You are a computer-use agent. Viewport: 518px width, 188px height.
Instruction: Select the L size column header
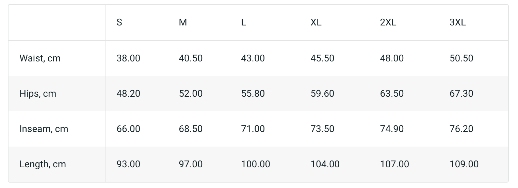pos(244,22)
